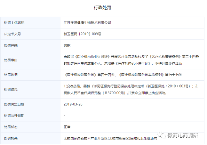Click the fine amount line ¥3700.00元
Viewport: 207px width, 145px height.
point(115,93)
